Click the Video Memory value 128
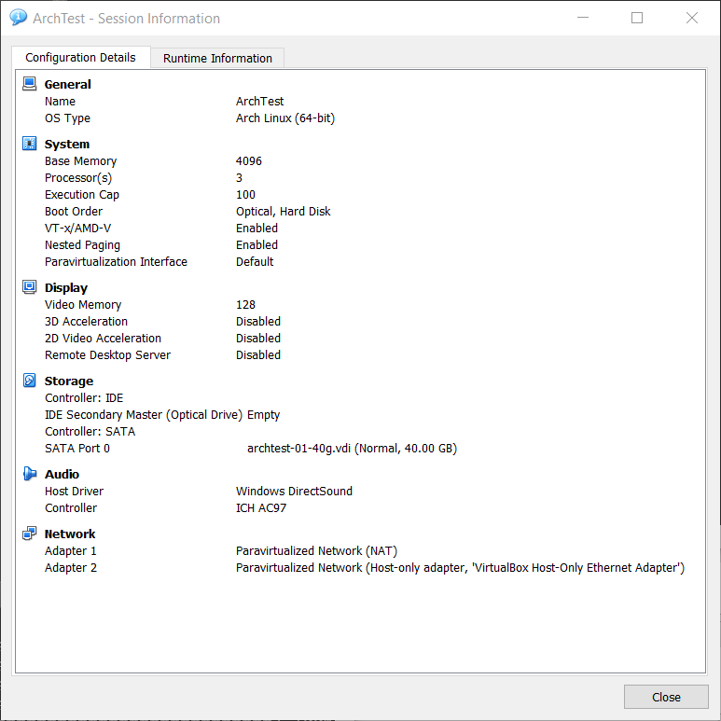This screenshot has width=721, height=721. 245,304
